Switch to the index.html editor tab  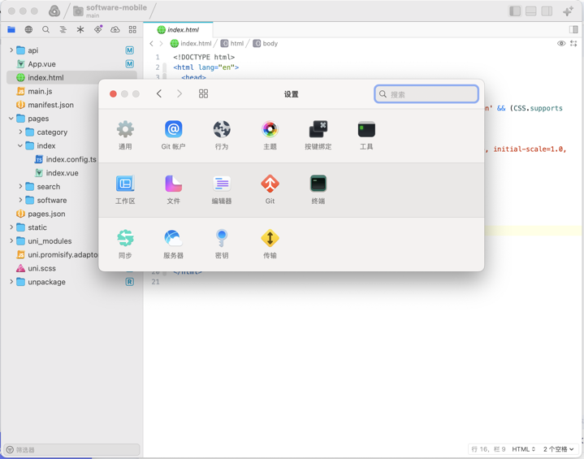179,30
